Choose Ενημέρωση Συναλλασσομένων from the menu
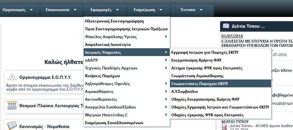Viewport: 293px width, 130px height. tap(127, 123)
